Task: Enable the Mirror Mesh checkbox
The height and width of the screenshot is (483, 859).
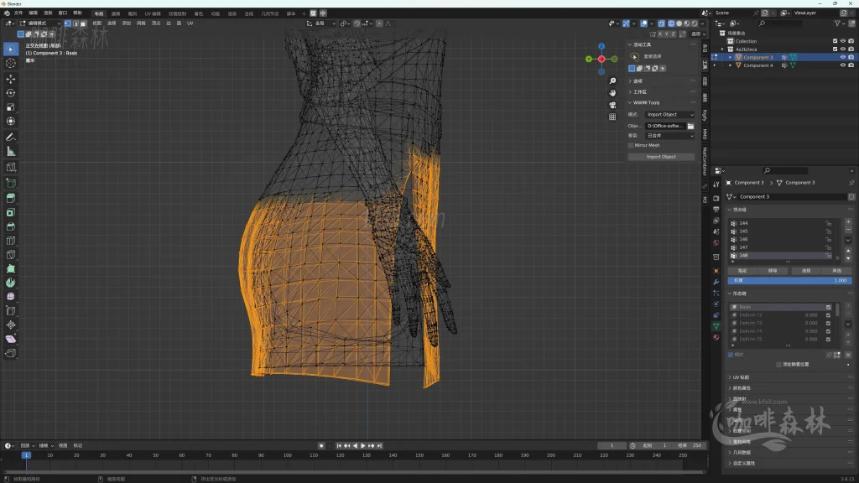Action: click(x=631, y=145)
